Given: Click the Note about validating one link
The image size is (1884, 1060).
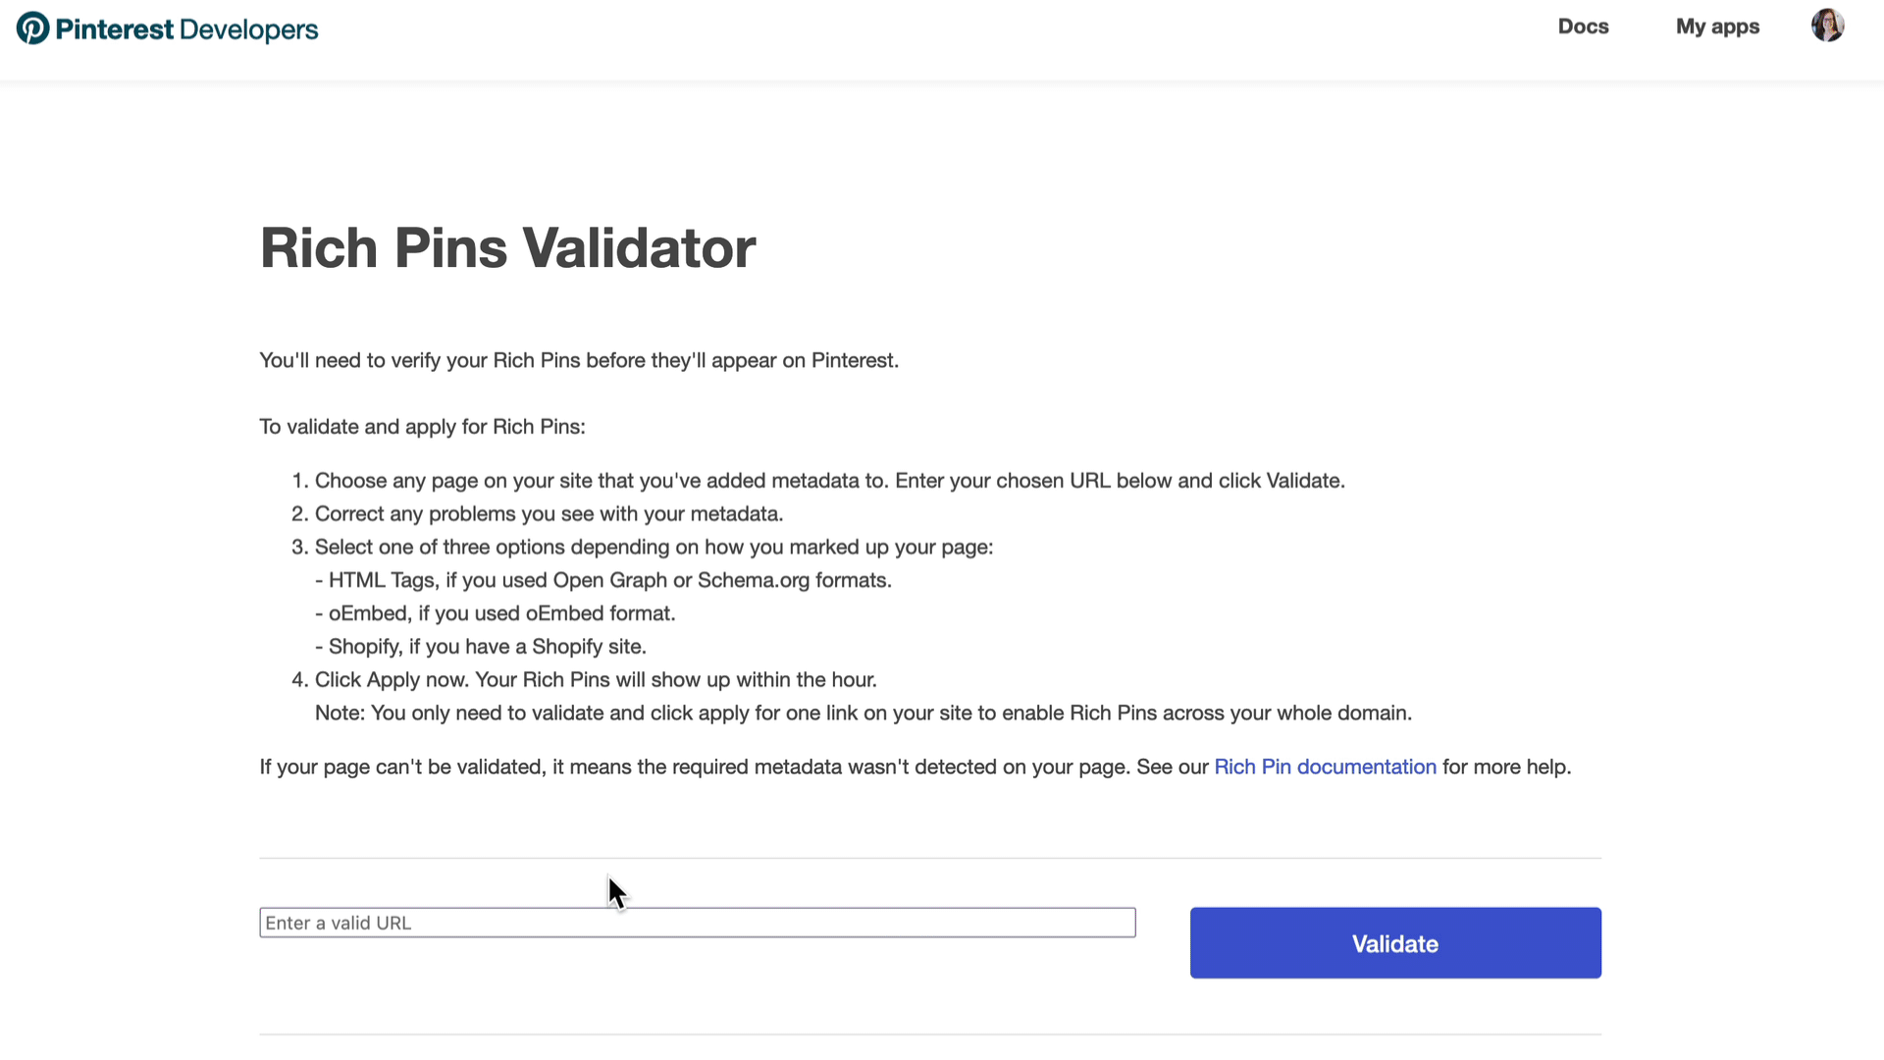Looking at the screenshot, I should pyautogui.click(x=863, y=714).
